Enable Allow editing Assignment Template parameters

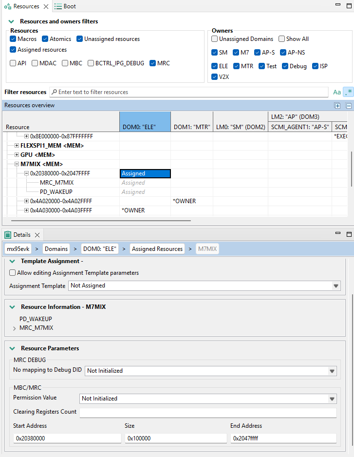click(x=12, y=272)
